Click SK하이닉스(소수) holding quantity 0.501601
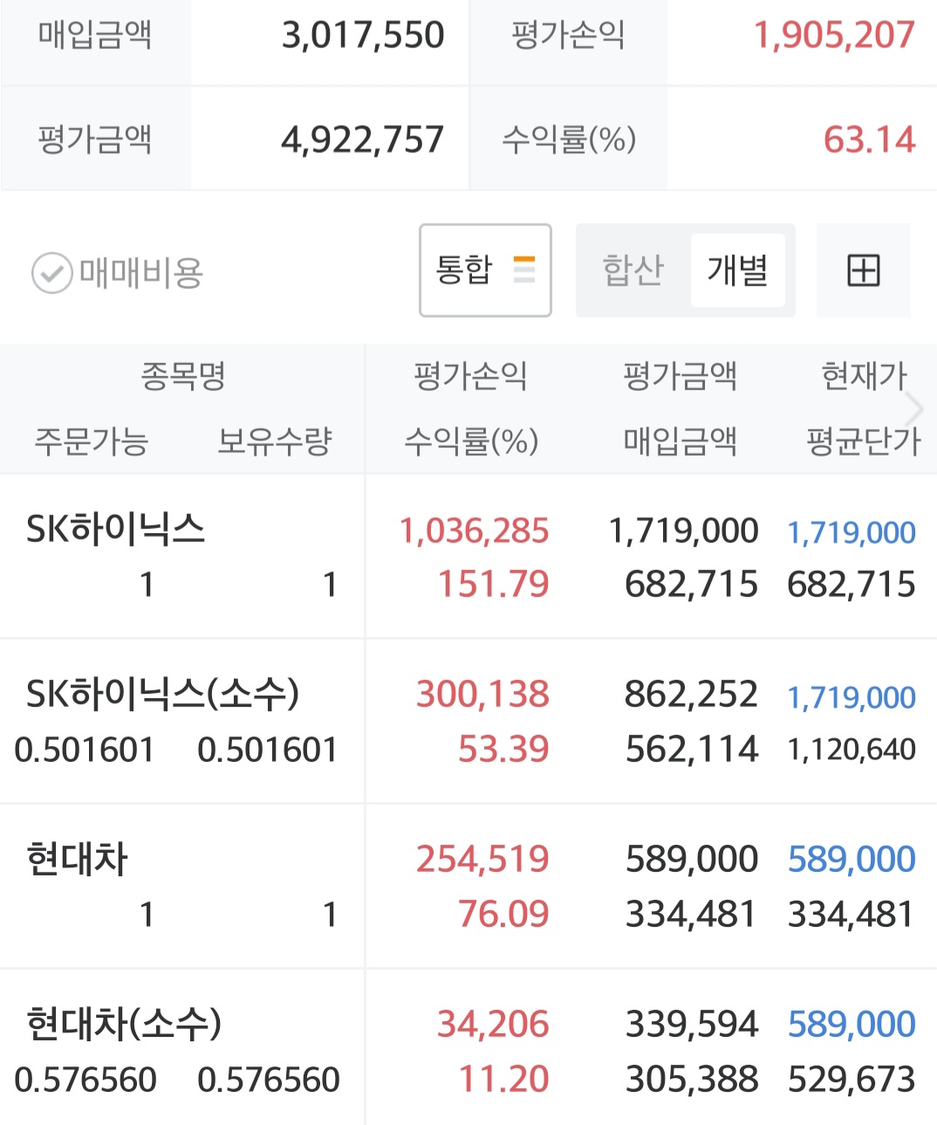937x1125 pixels. [x=268, y=750]
